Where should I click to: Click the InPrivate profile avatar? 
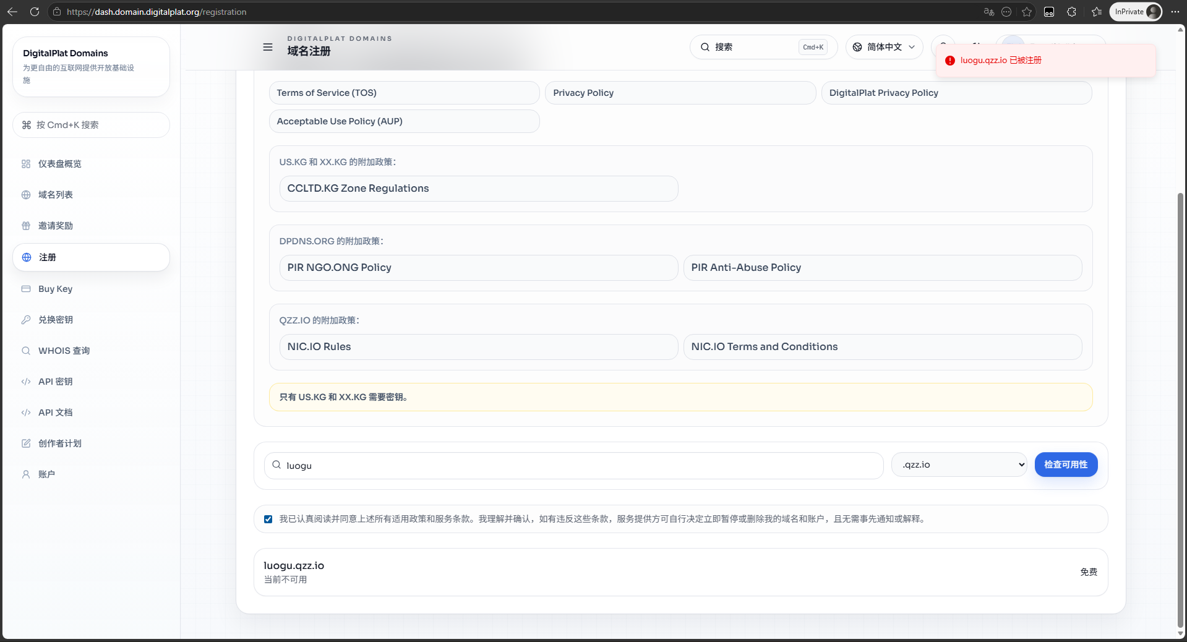pyautogui.click(x=1153, y=12)
